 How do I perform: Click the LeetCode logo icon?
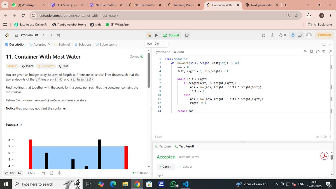7,35
